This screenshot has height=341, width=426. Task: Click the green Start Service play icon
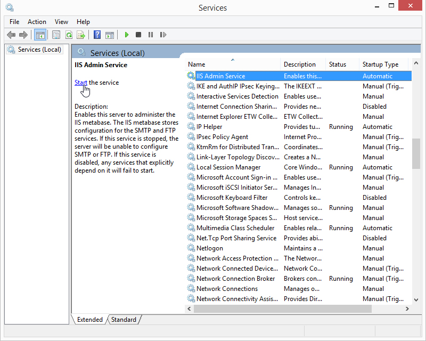tap(126, 35)
